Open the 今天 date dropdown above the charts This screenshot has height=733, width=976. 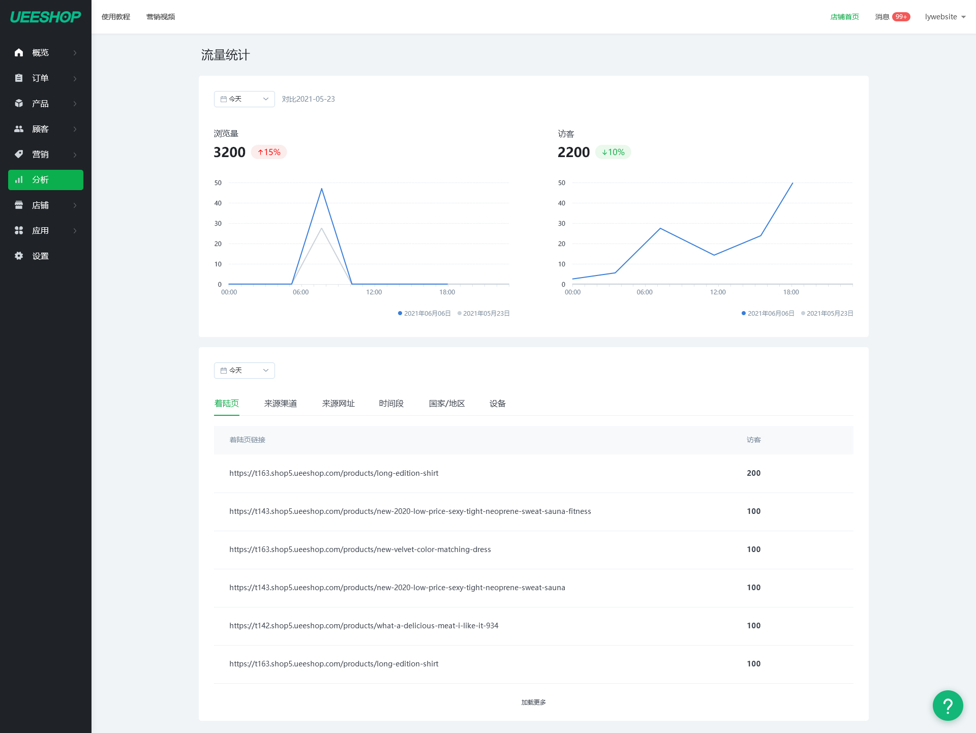click(x=244, y=99)
